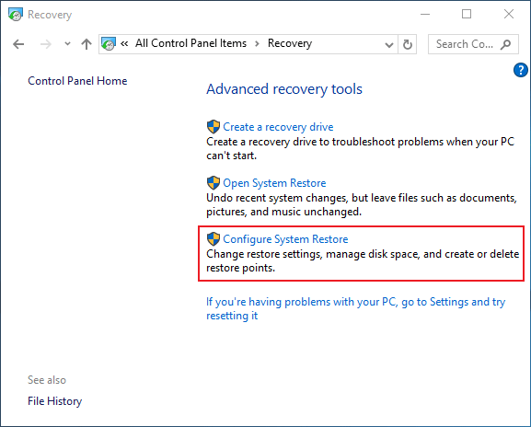
Task: Click the Advanced recovery tools heading
Action: point(284,89)
